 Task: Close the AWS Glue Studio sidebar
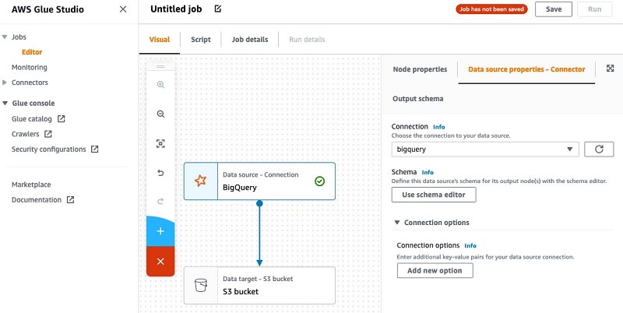123,9
